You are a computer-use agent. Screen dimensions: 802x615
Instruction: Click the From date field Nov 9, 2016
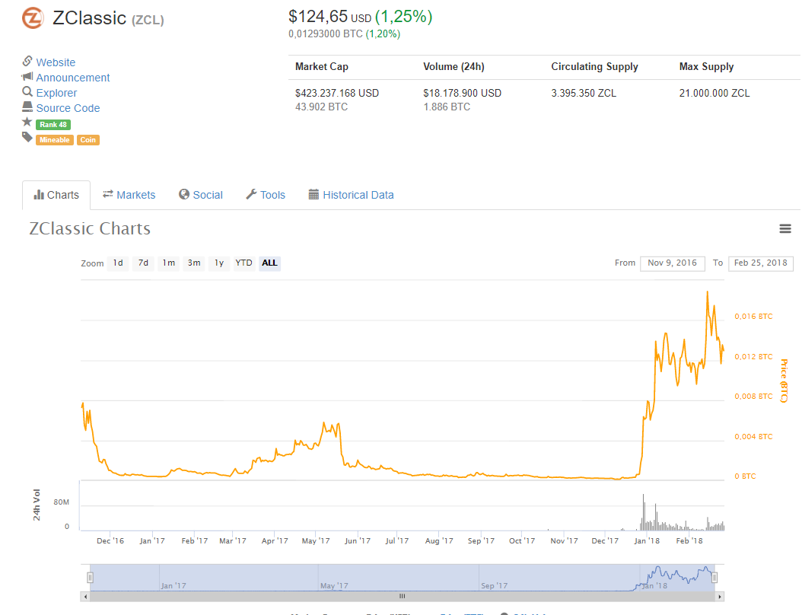(x=673, y=263)
